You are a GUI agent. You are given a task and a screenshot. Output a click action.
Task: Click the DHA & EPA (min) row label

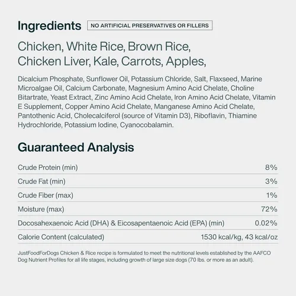pyautogui.click(x=121, y=223)
